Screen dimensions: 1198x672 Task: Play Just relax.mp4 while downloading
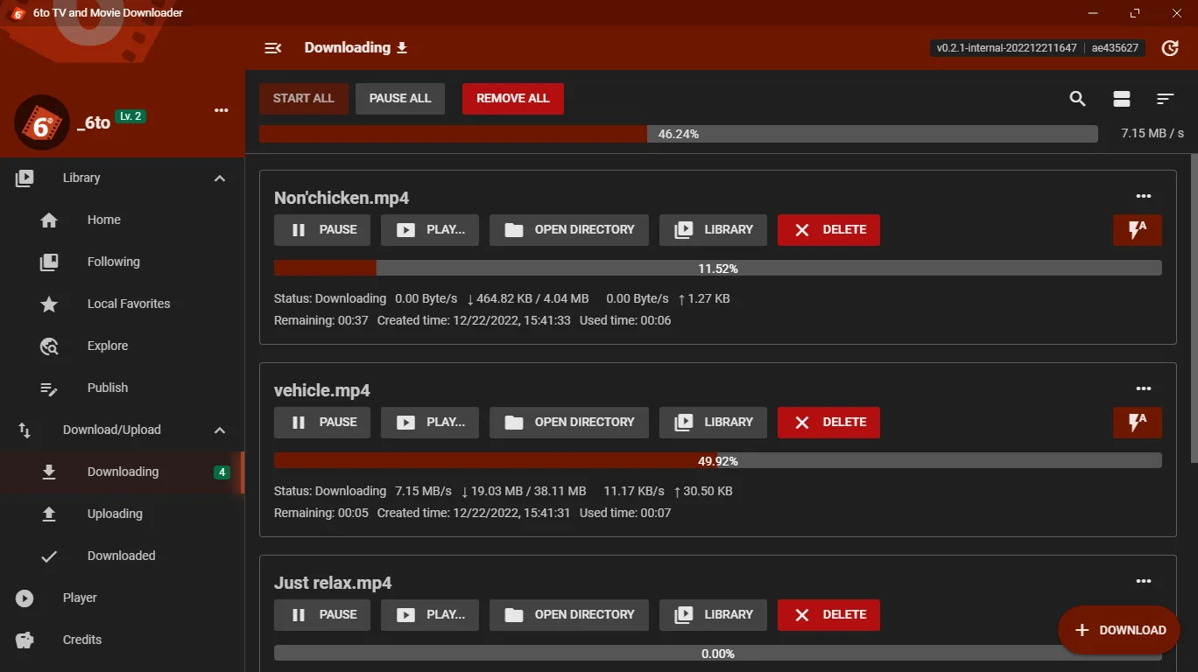pos(430,615)
